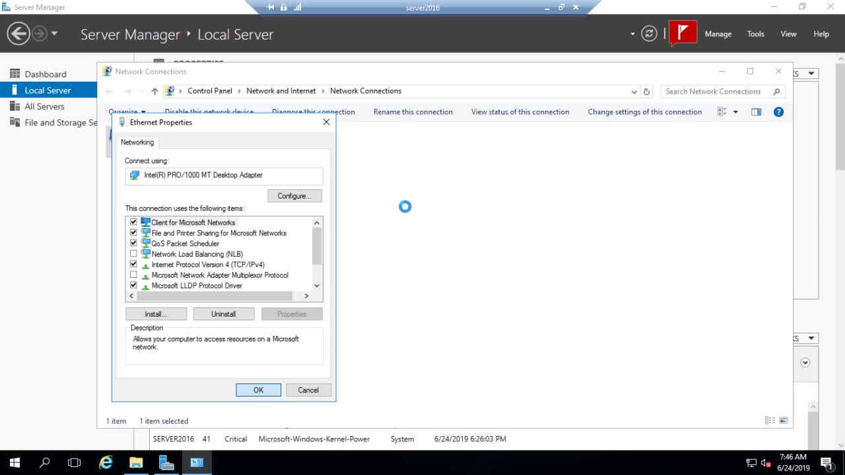845x475 pixels.
Task: Click Change settings of this connection
Action: [645, 112]
